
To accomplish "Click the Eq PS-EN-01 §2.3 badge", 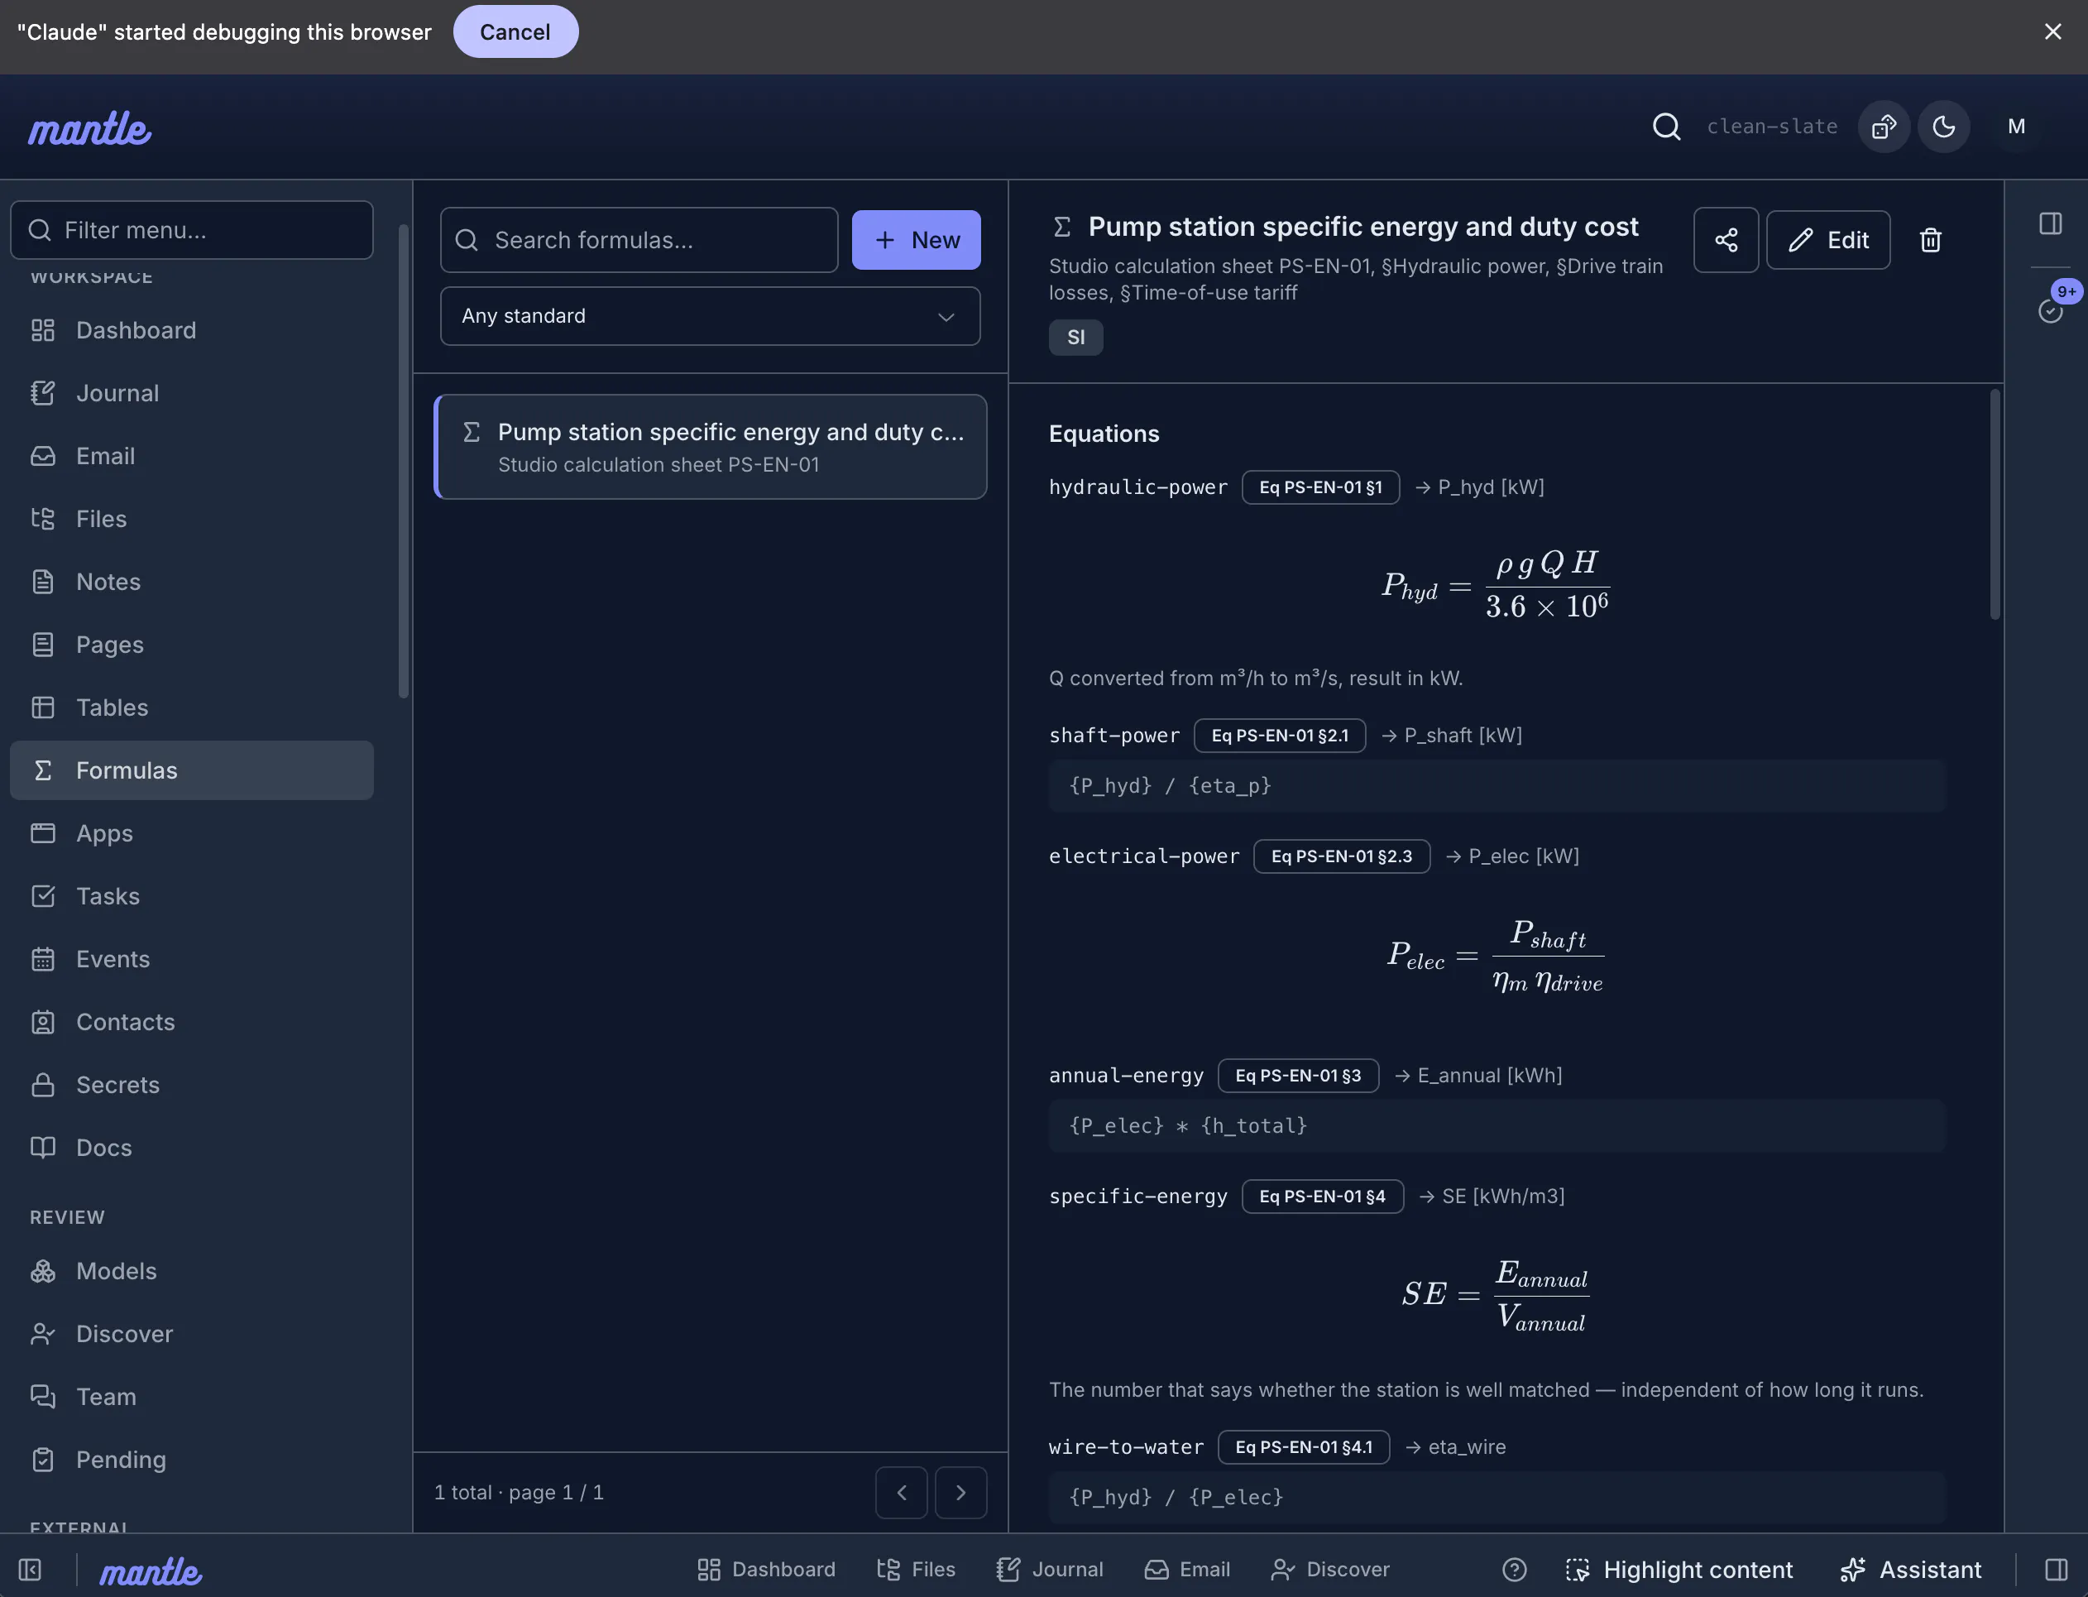I will [1341, 856].
